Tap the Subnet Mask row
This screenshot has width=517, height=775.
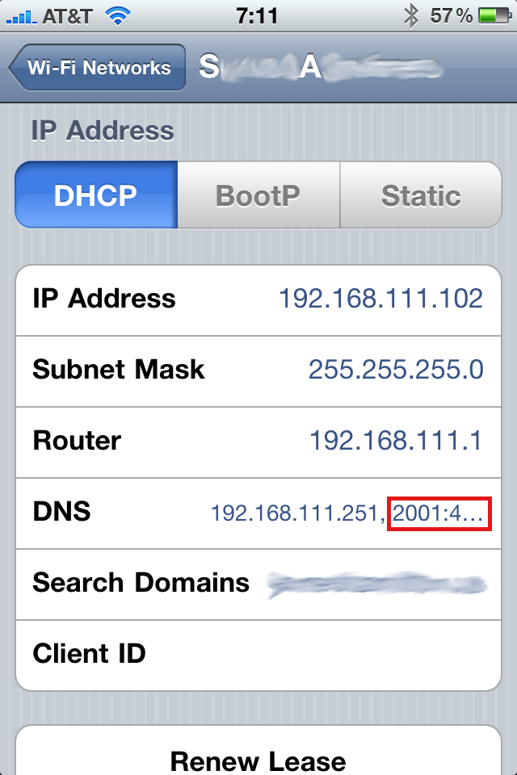(x=258, y=371)
